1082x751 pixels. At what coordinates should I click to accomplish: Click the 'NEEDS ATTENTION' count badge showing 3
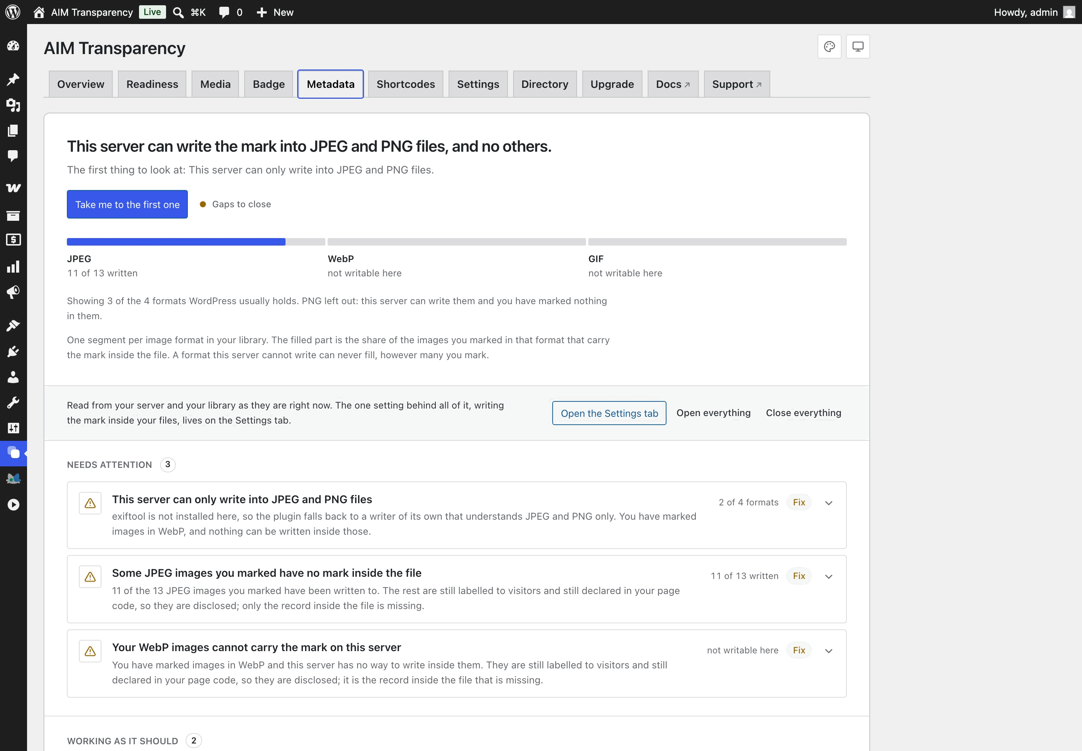[168, 465]
